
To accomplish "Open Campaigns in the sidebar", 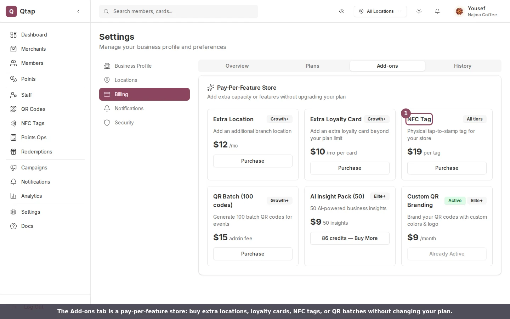I will click(x=45, y=168).
